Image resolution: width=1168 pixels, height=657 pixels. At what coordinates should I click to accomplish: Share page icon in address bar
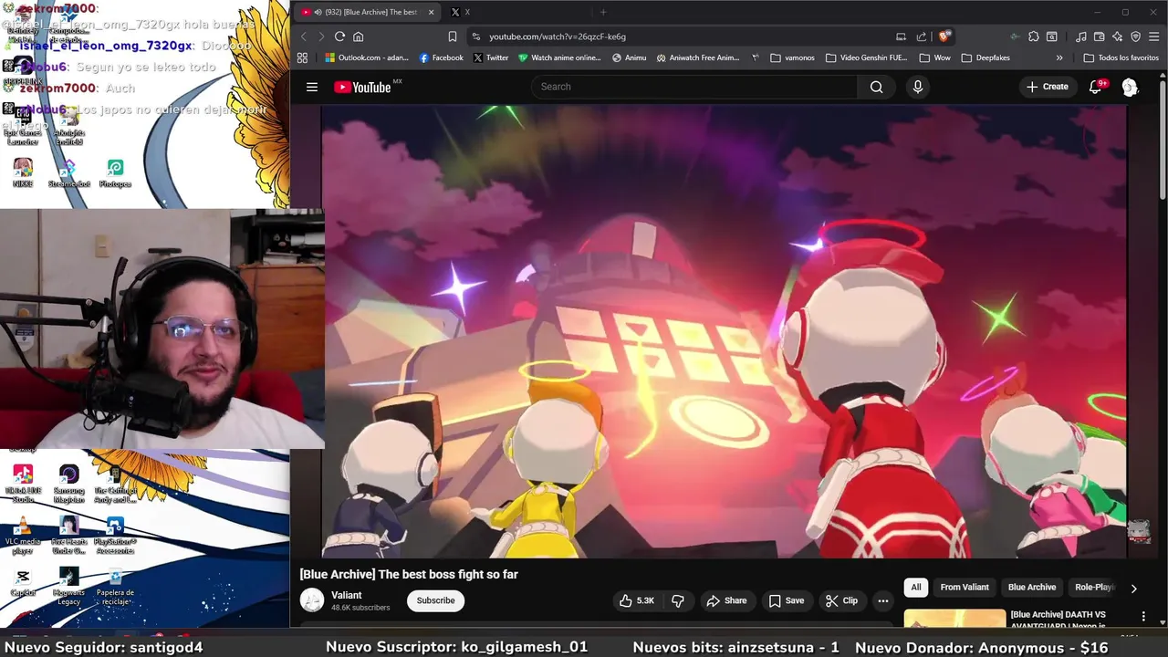coord(921,36)
